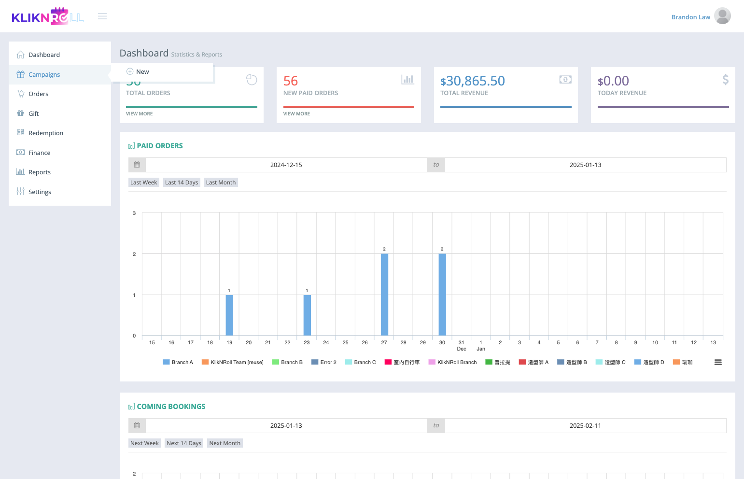
Task: Click the calendar icon for Coming Bookings
Action: point(137,425)
